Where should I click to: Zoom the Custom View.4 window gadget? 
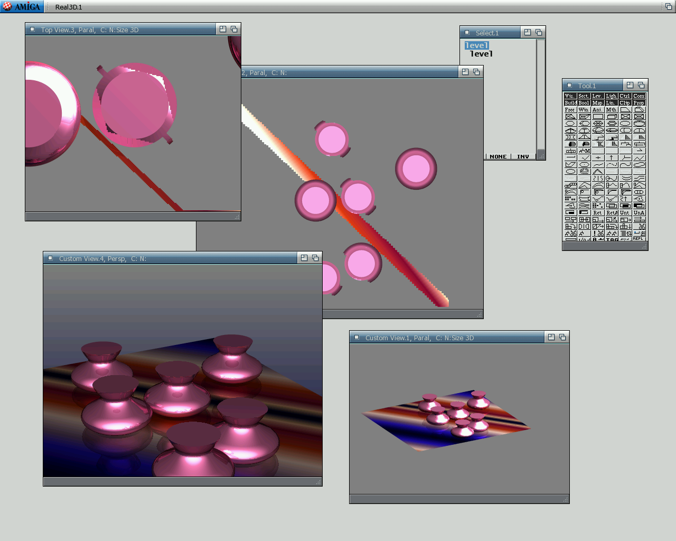304,258
